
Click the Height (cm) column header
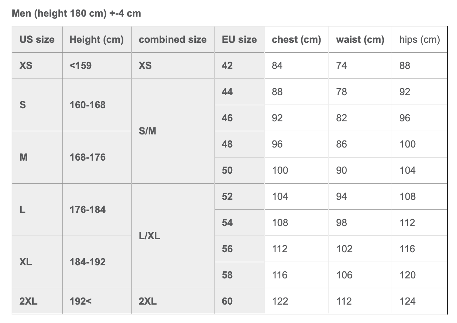coord(97,40)
